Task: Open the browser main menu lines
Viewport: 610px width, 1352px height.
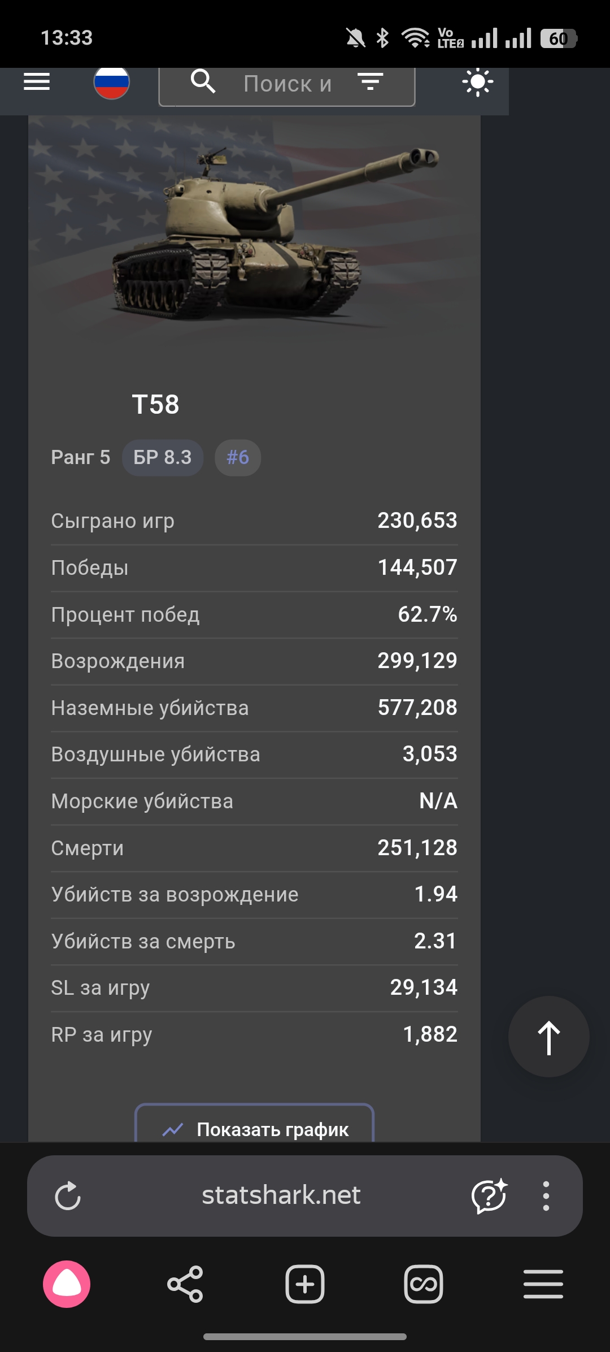Action: pyautogui.click(x=543, y=1284)
